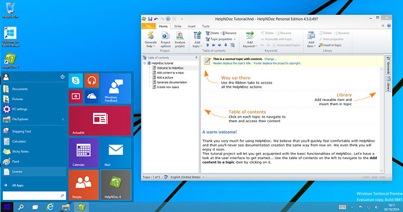Viewport: 403px width, 212px height.
Task: Open the Mail tile
Action: click(115, 153)
